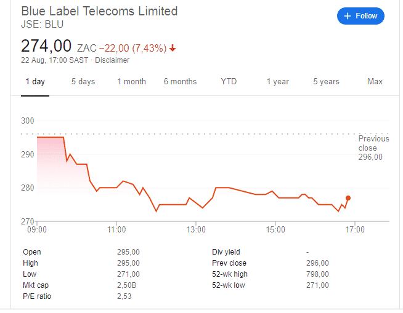
Task: Click the Previous close 296,00 label
Action: [373, 148]
